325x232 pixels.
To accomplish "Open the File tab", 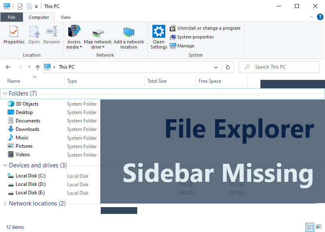I will (x=12, y=17).
